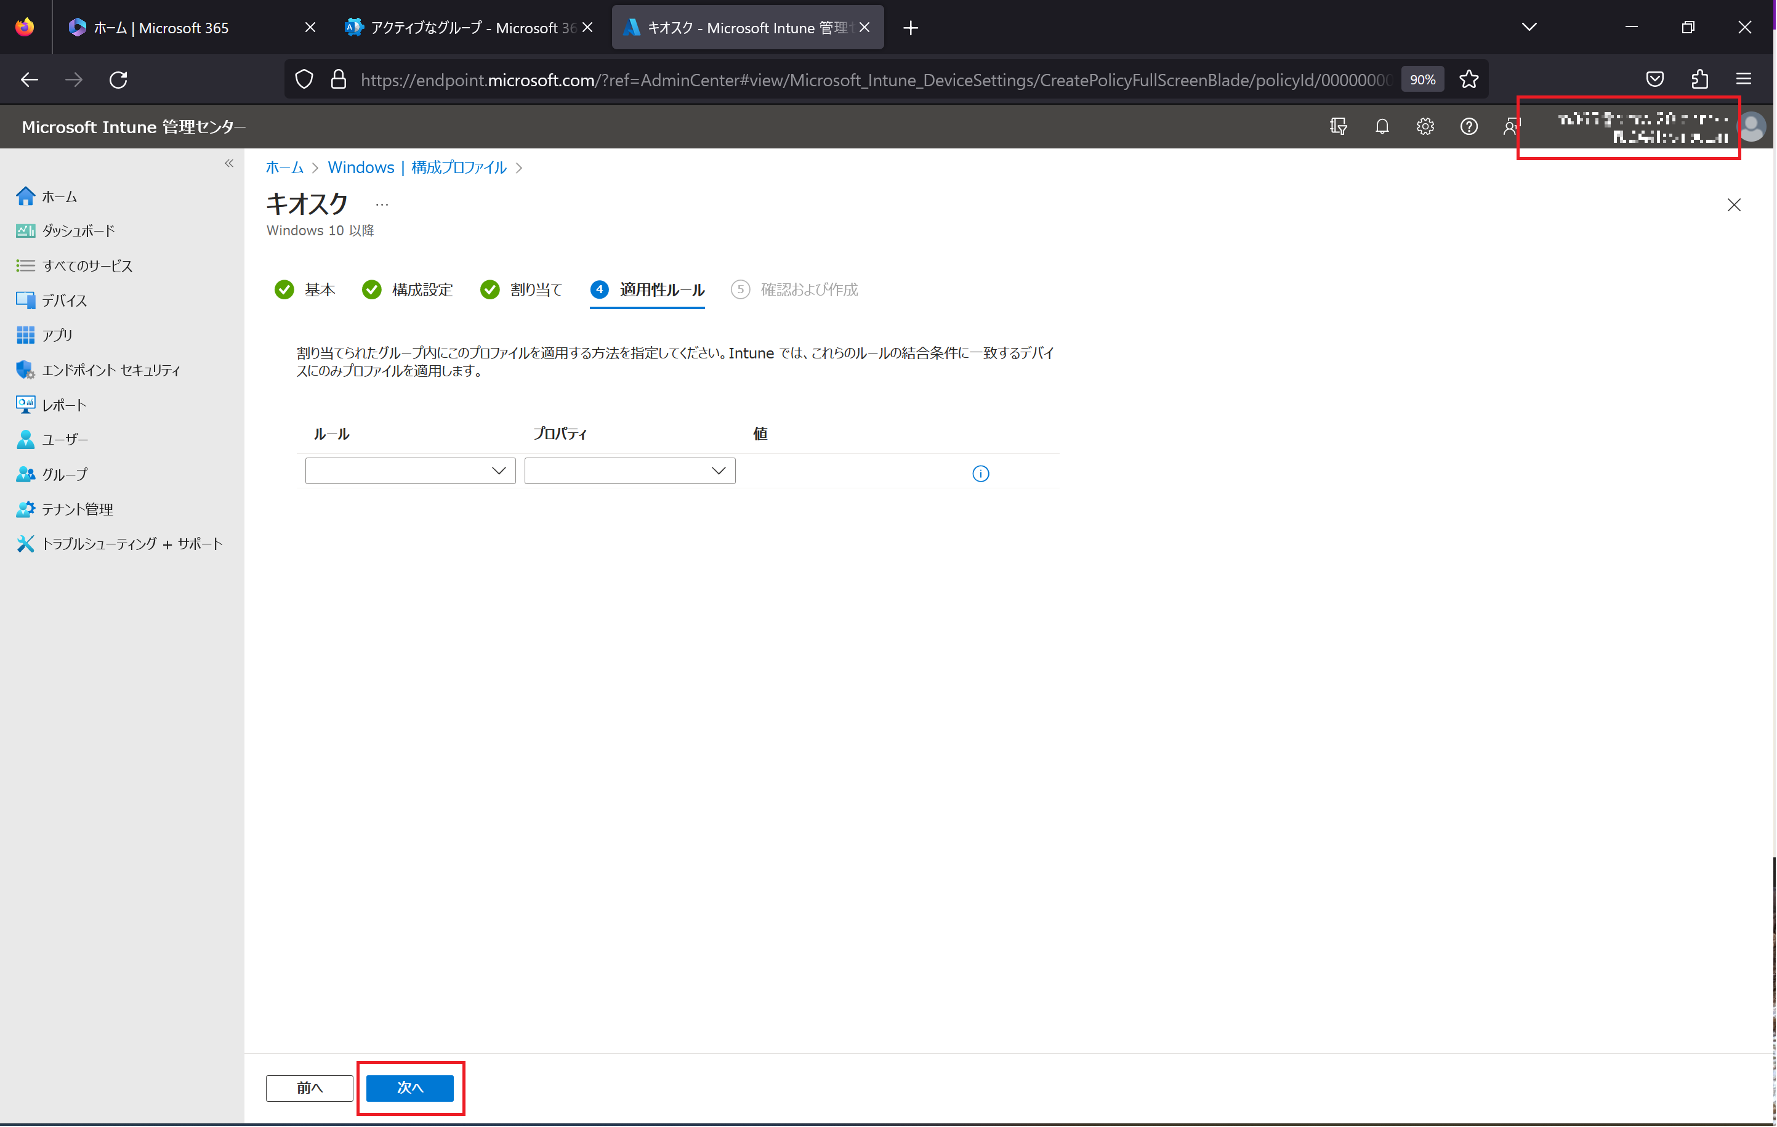Open すべてのサービス in the sidebar
Viewport: 1777px width, 1127px height.
[74, 265]
